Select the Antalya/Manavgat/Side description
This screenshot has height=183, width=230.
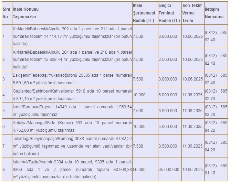pos(72,127)
